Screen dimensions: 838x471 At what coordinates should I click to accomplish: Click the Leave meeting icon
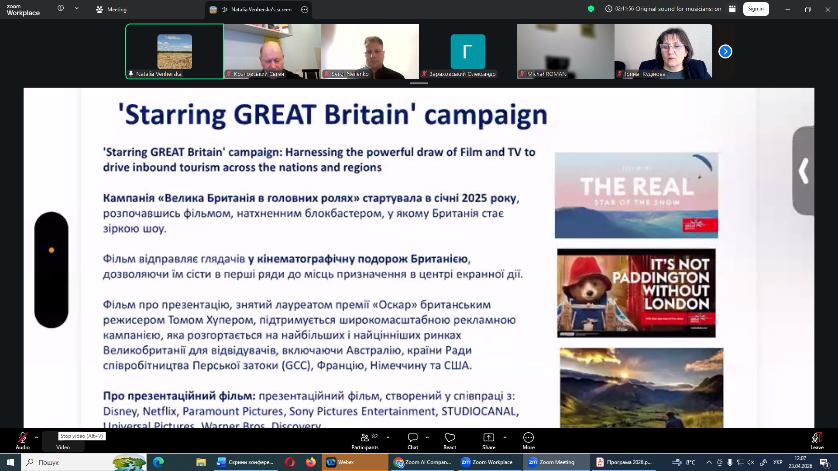pos(817,438)
